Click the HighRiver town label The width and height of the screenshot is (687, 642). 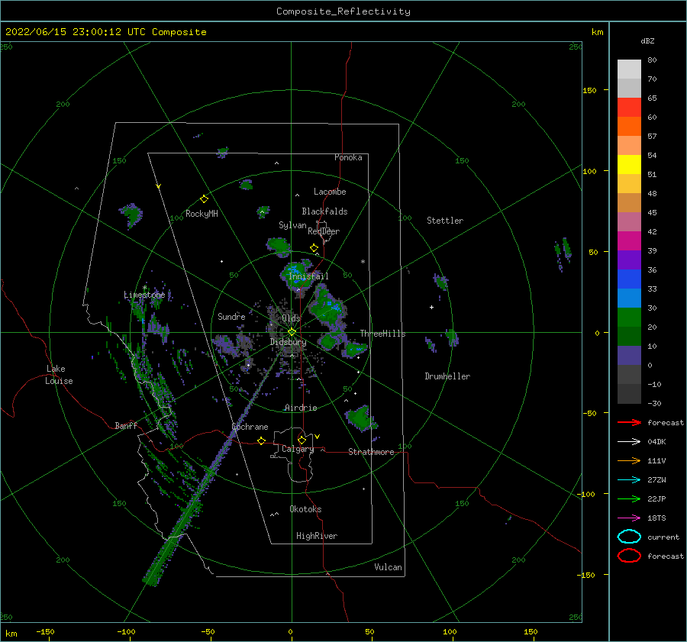[x=317, y=537]
